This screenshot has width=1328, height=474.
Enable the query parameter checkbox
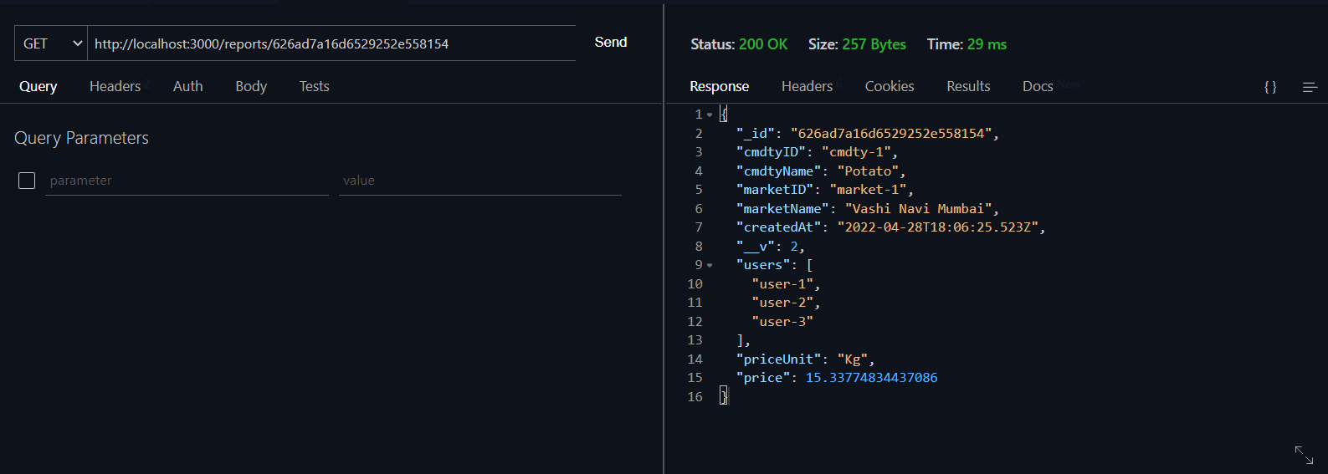27,181
